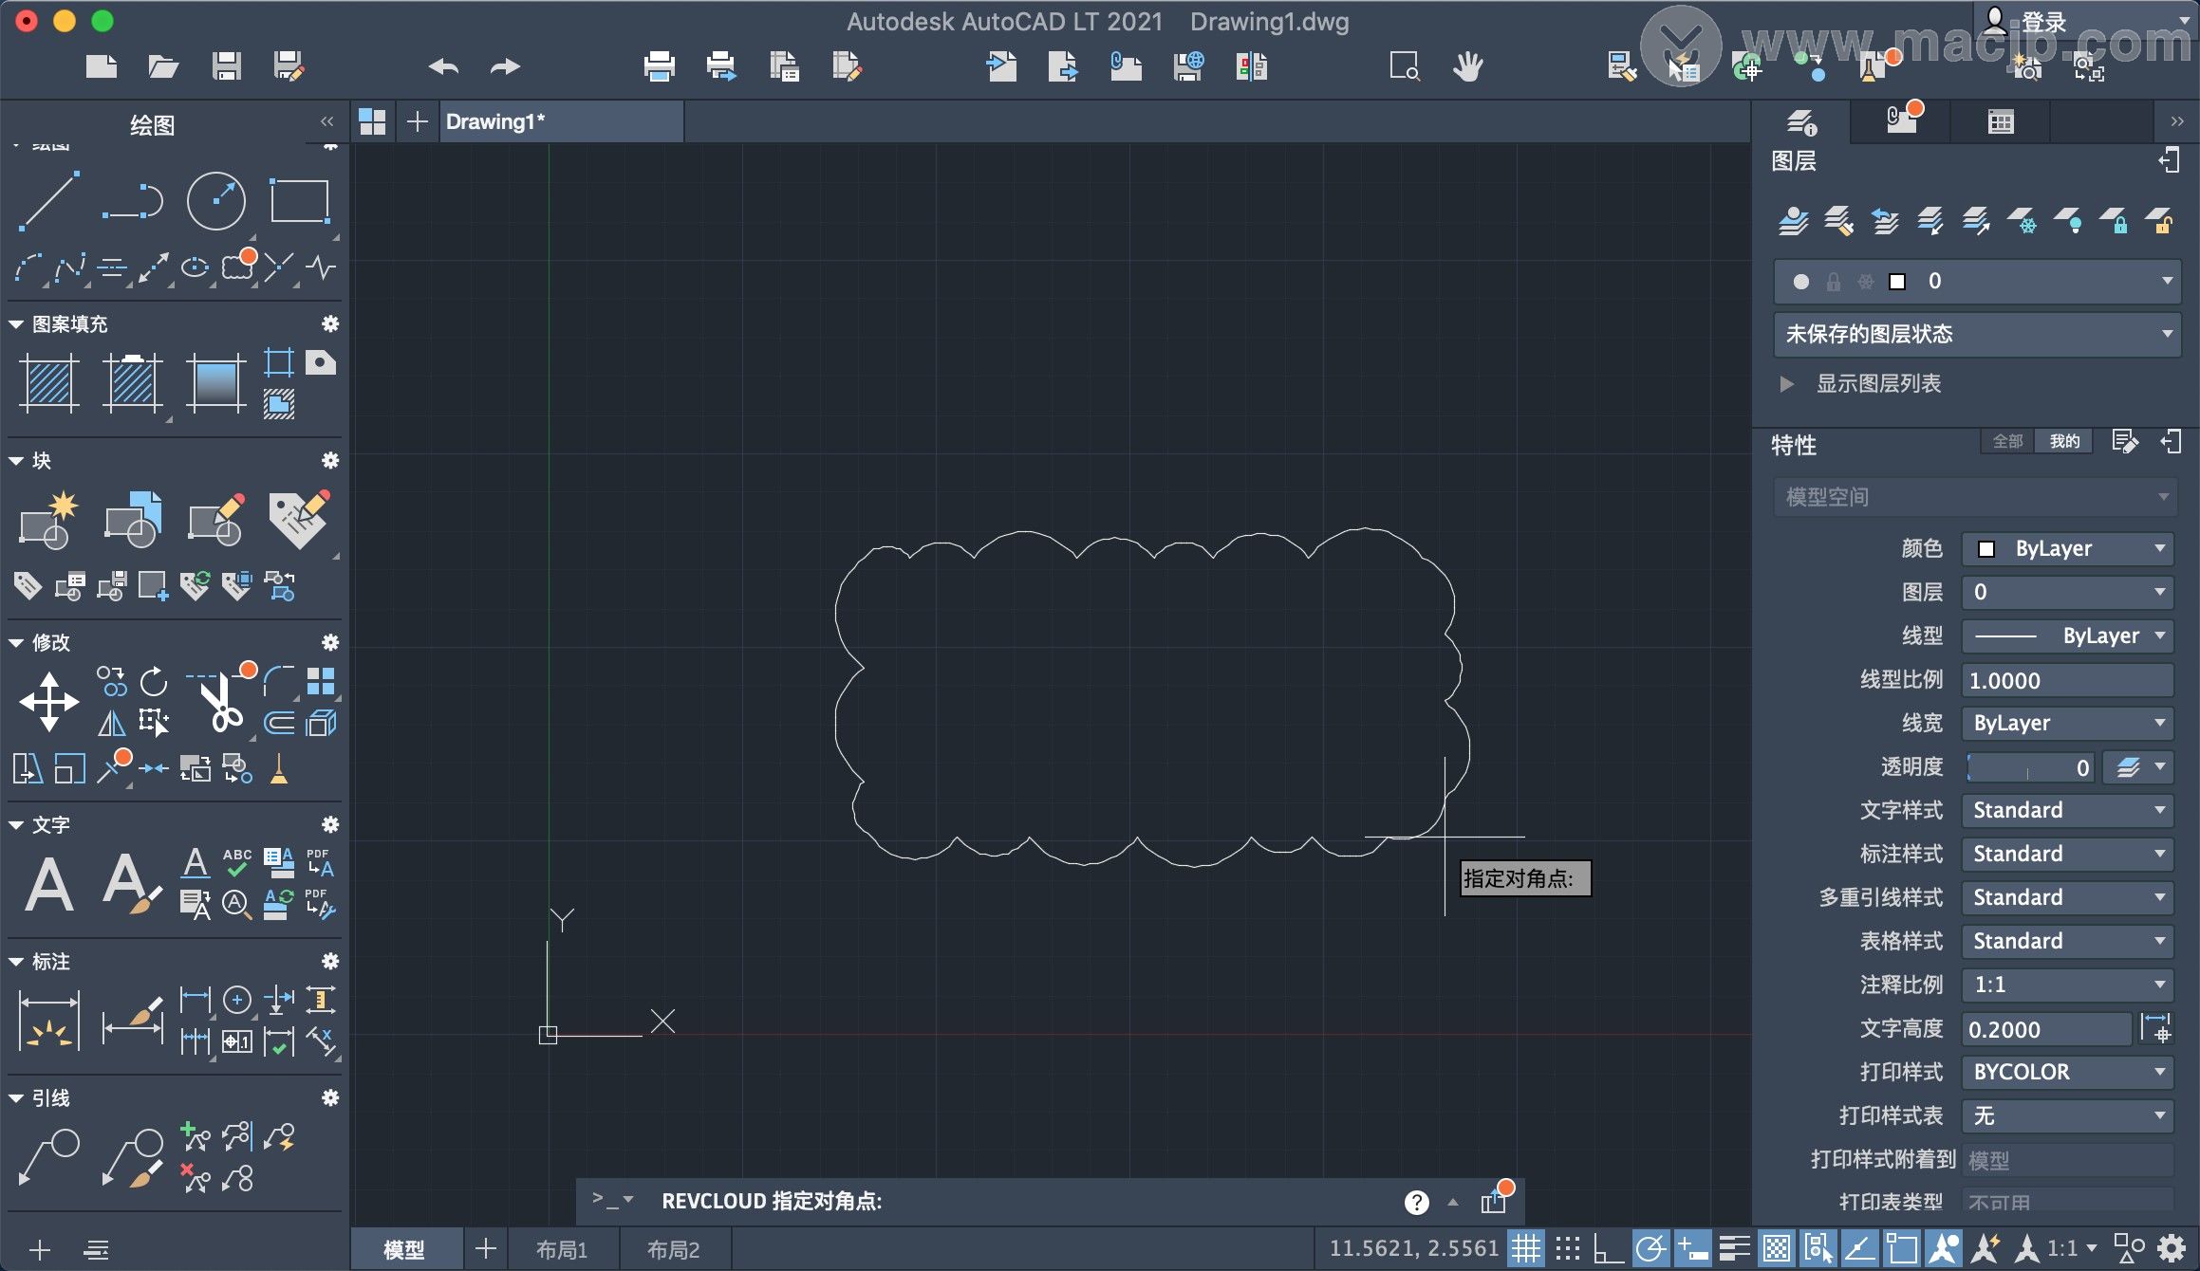Viewport: 2200px width, 1271px height.
Task: Select the Rotate tool
Action: (154, 681)
